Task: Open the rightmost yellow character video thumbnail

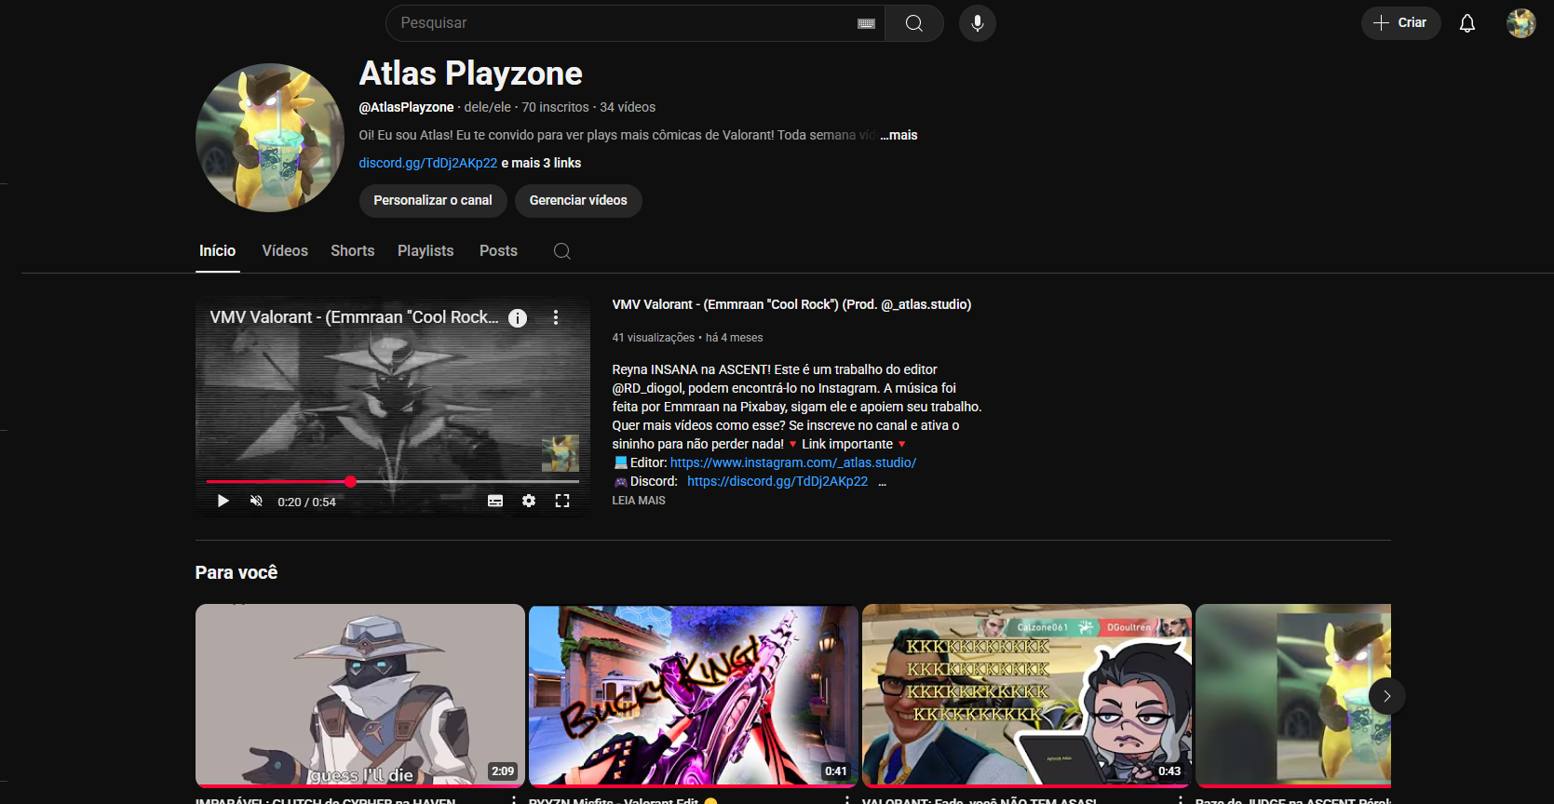Action: point(1293,695)
